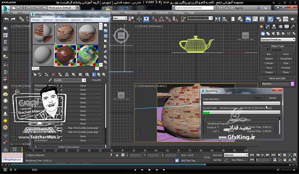299x174 pixels.
Task: Click the Render Production teapot icon
Action: pyautogui.click(x=293, y=19)
